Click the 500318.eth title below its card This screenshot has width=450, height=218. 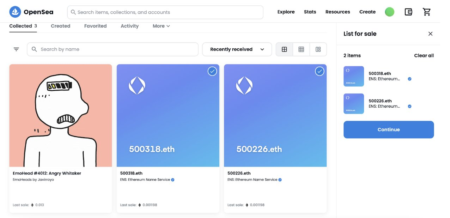(131, 173)
